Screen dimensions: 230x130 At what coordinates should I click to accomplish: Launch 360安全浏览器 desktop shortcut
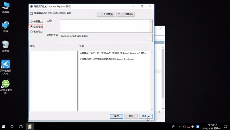tap(5, 87)
